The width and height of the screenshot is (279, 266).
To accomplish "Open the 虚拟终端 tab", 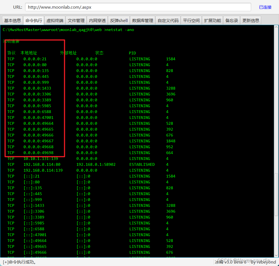I will pos(55,20).
